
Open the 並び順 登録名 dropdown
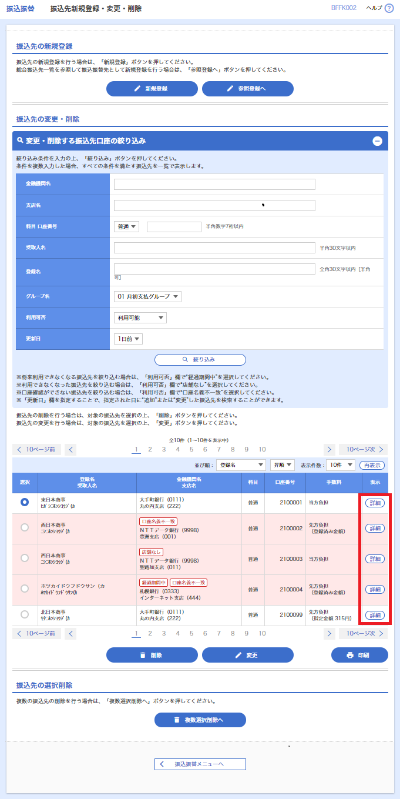241,465
